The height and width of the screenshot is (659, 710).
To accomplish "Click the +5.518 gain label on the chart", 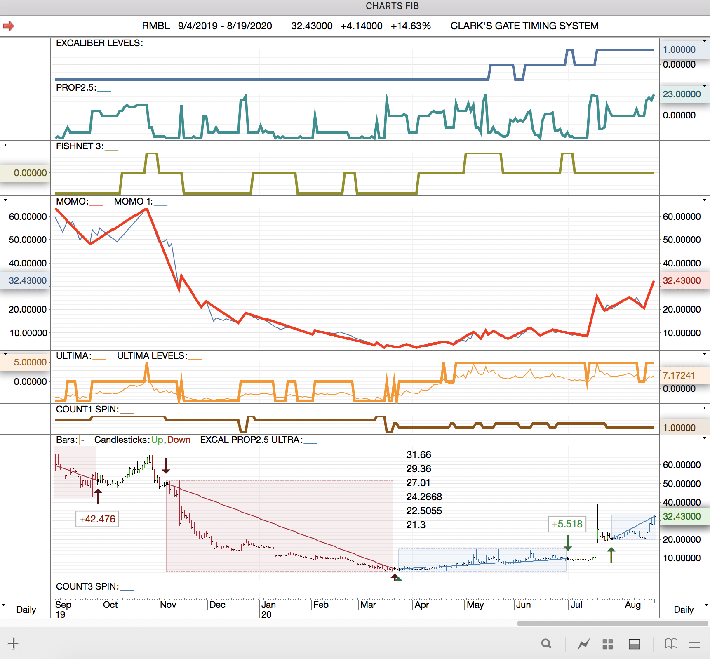I will (567, 524).
